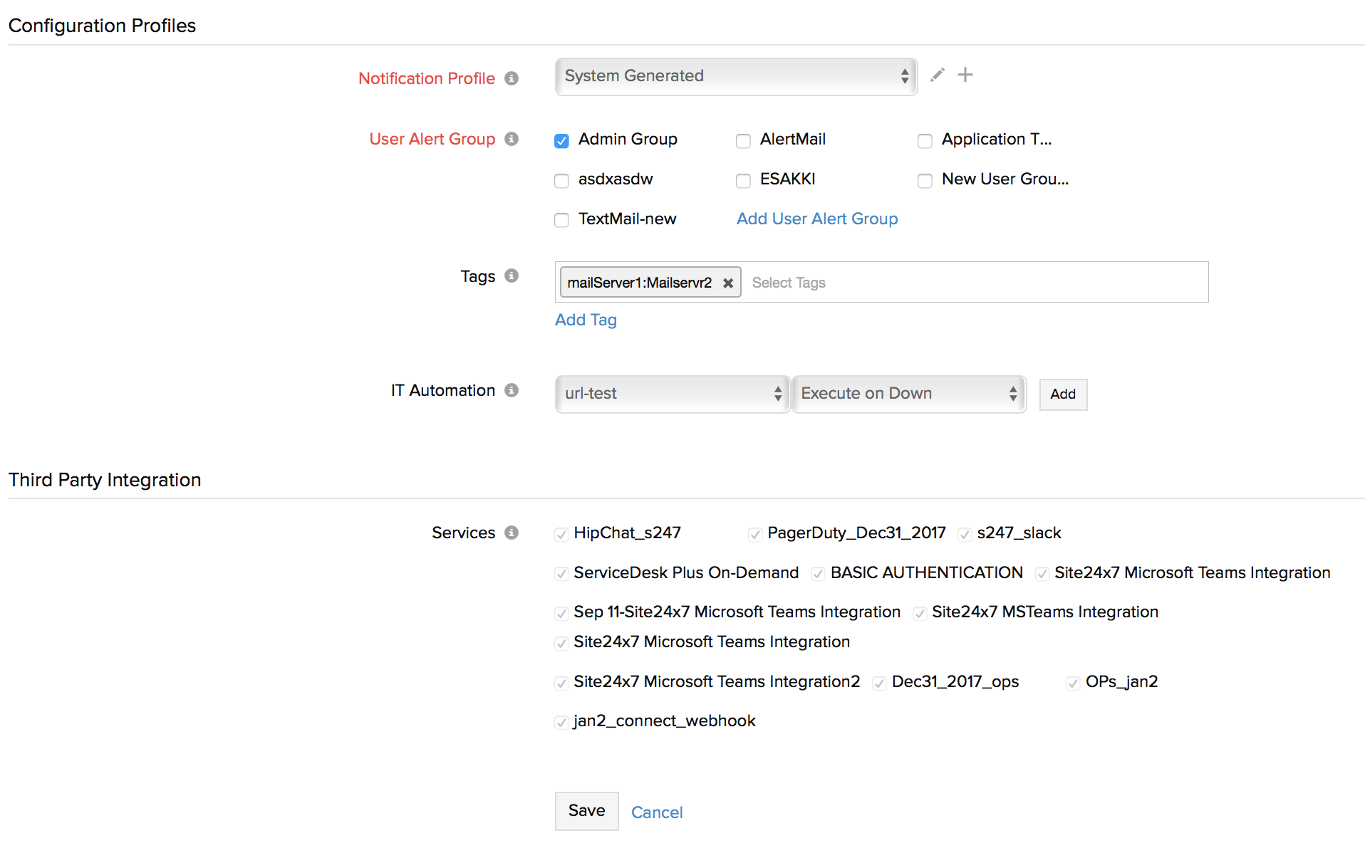This screenshot has width=1365, height=843.
Task: Remove the mailServer1:Mailservr2 tag
Action: 727,283
